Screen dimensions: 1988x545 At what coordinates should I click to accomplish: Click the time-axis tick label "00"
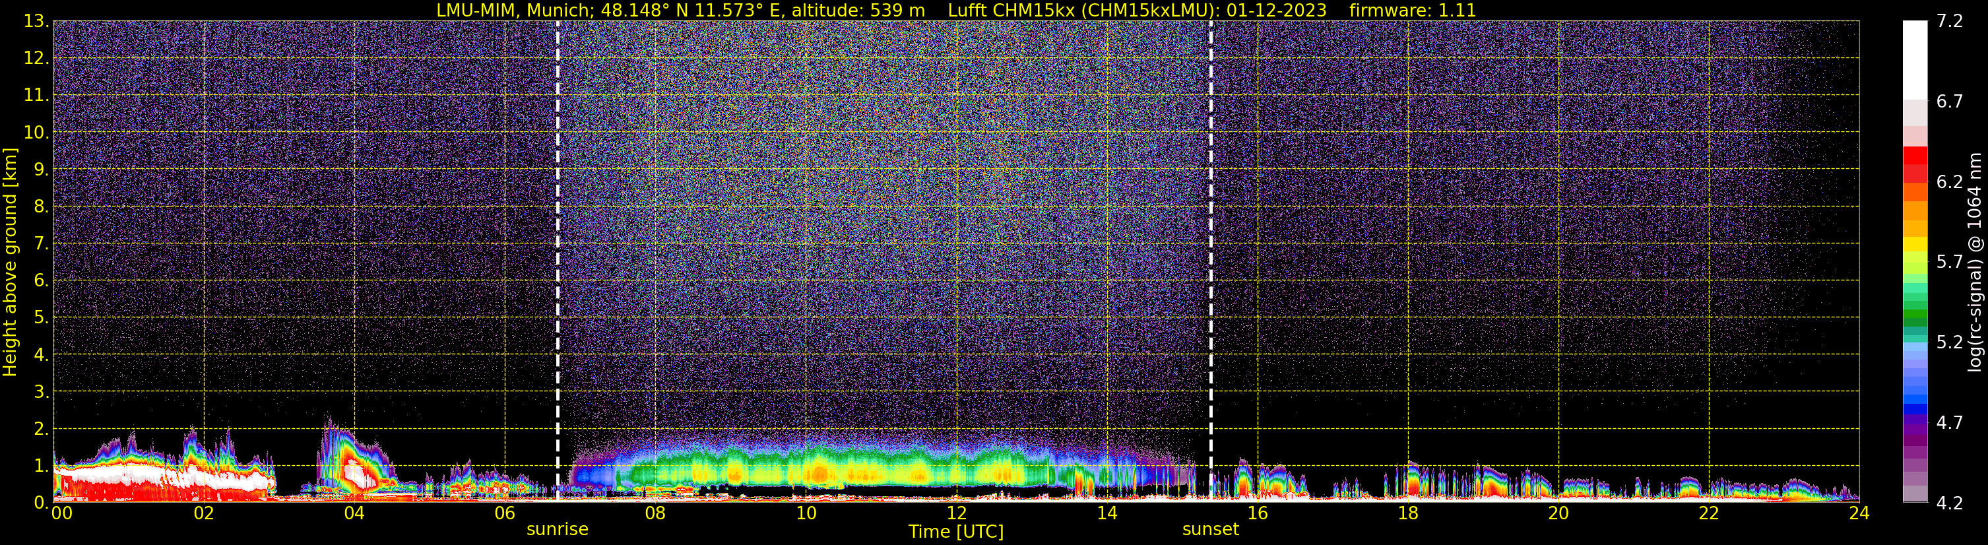click(x=62, y=513)
